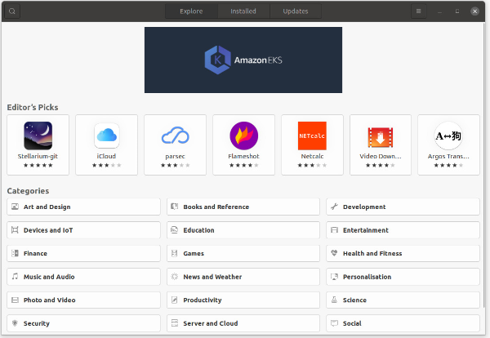Viewport: 490px width, 338px height.
Task: Open the Flameshot app icon
Action: pyautogui.click(x=243, y=136)
